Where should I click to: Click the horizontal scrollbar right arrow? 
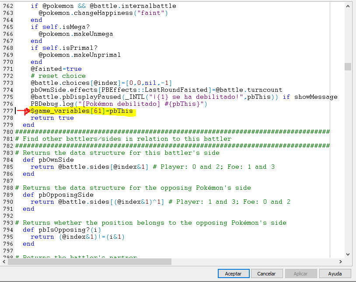point(341,261)
